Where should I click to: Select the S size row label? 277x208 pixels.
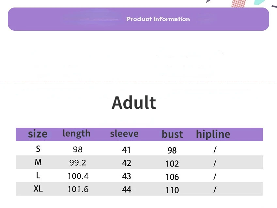(38, 149)
